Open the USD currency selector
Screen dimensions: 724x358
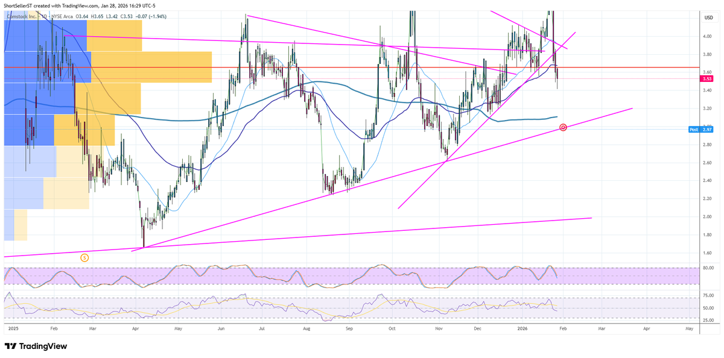click(x=709, y=17)
